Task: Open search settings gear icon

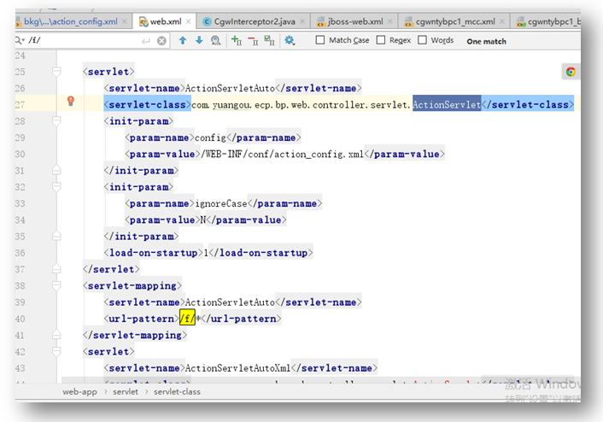Action: (x=290, y=40)
